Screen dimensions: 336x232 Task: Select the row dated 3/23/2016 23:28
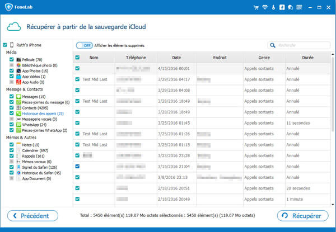(x=202, y=155)
